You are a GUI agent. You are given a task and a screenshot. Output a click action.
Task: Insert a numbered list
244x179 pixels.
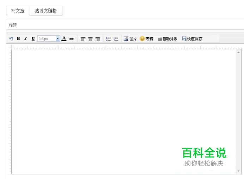tap(116, 39)
